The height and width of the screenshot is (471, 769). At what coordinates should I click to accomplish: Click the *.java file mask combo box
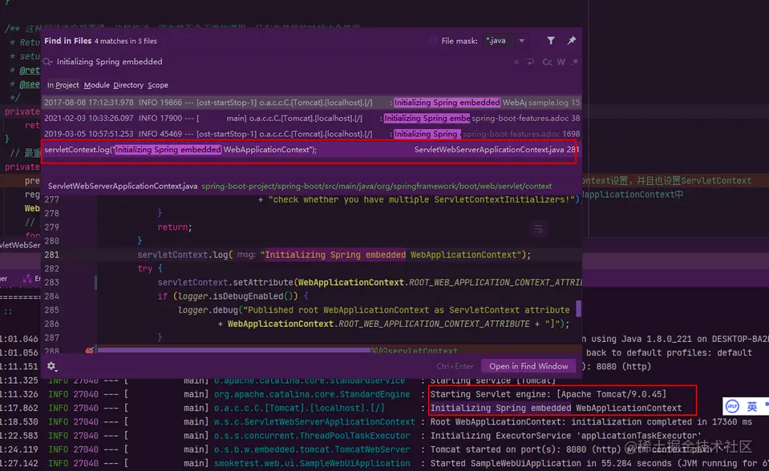point(504,41)
